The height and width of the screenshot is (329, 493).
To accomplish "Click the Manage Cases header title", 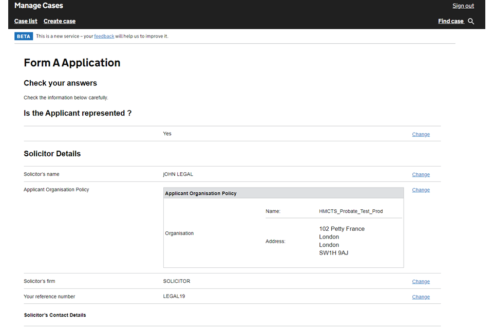I will pyautogui.click(x=39, y=6).
